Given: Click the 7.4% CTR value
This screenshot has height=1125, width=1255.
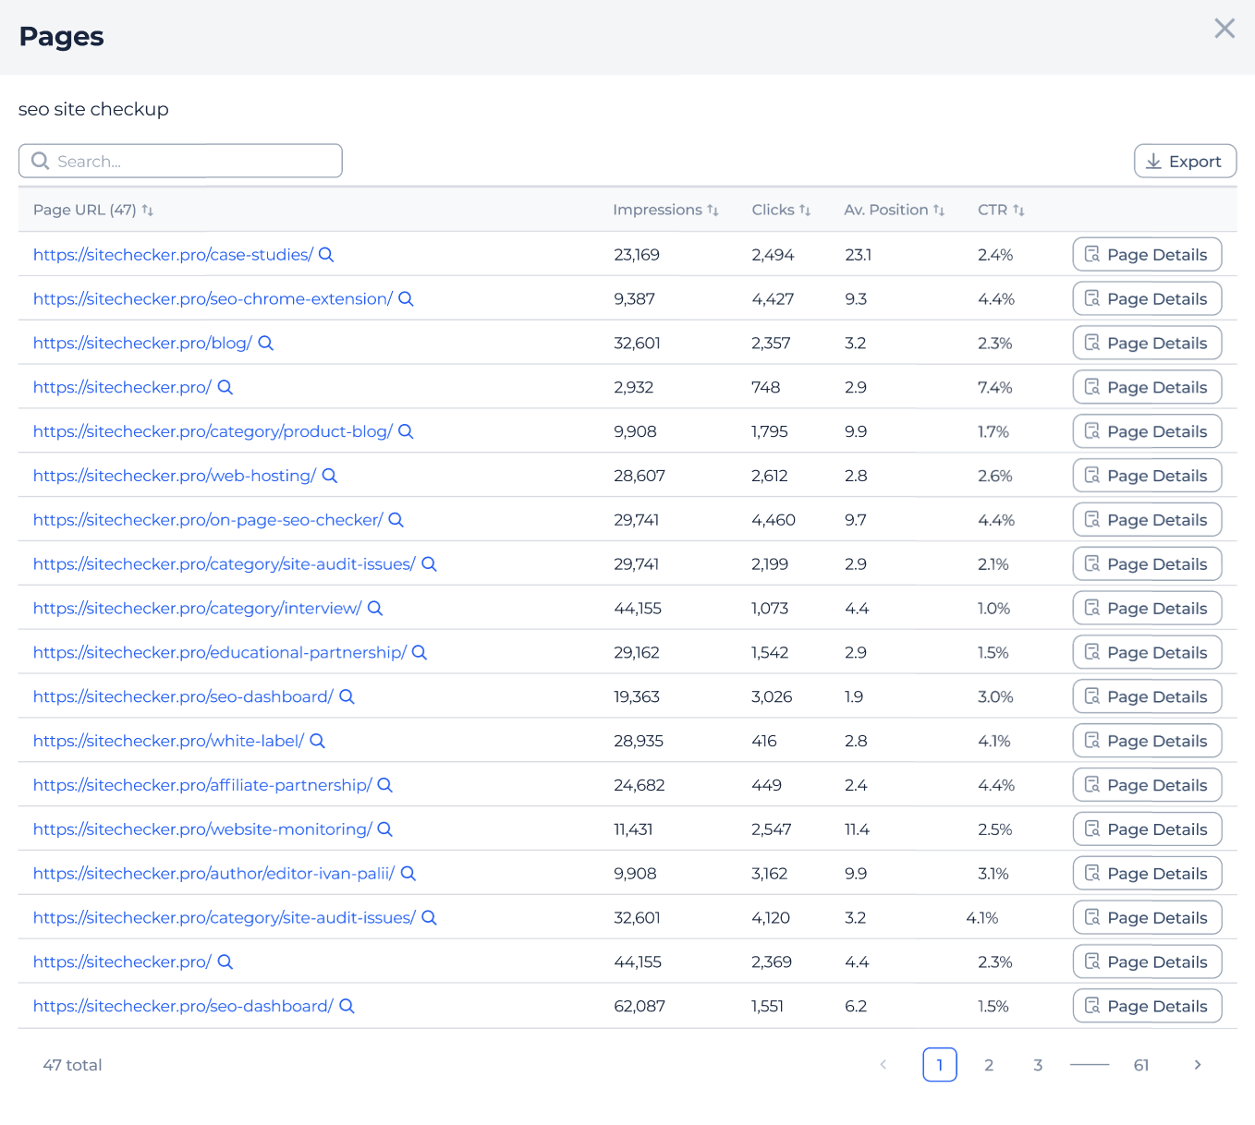Looking at the screenshot, I should tap(995, 388).
